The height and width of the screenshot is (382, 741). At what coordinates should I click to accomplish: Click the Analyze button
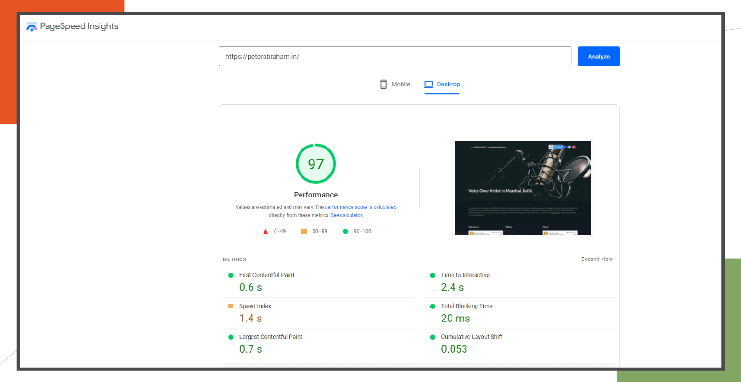point(599,56)
